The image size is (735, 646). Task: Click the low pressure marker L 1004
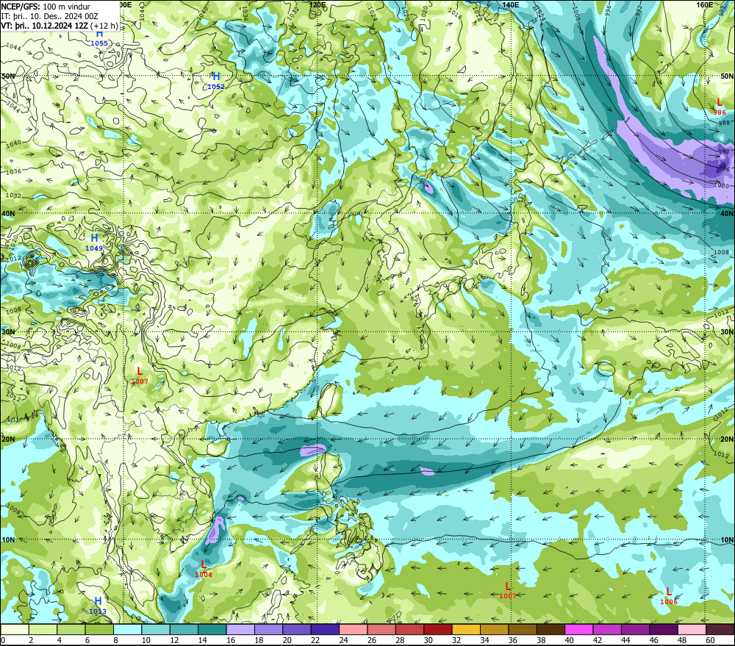(204, 569)
